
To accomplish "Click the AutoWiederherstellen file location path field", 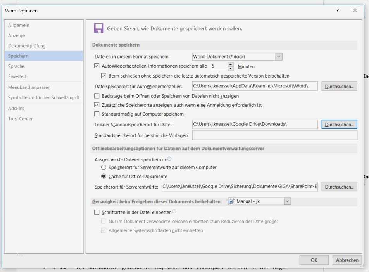I will click(x=255, y=86).
